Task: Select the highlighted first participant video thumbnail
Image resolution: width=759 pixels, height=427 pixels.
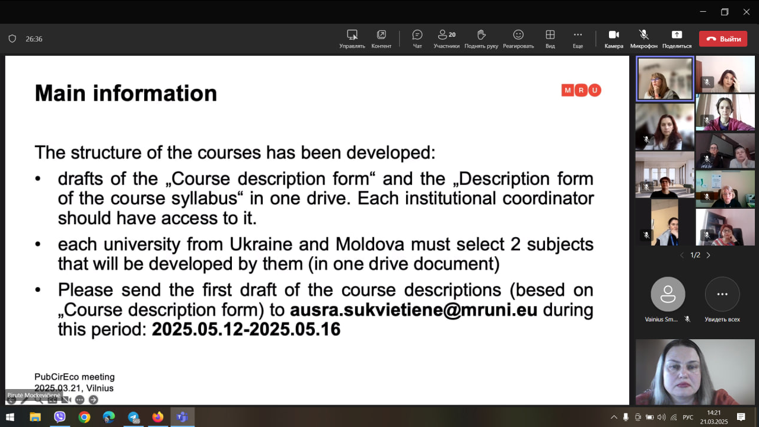Action: coord(665,79)
